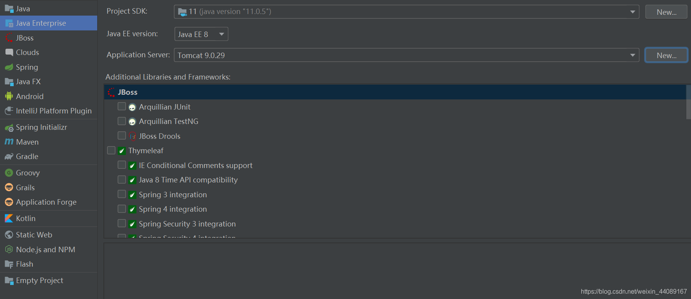This screenshot has height=299, width=691.
Task: Select the Android label in sidebar
Action: (x=30, y=96)
